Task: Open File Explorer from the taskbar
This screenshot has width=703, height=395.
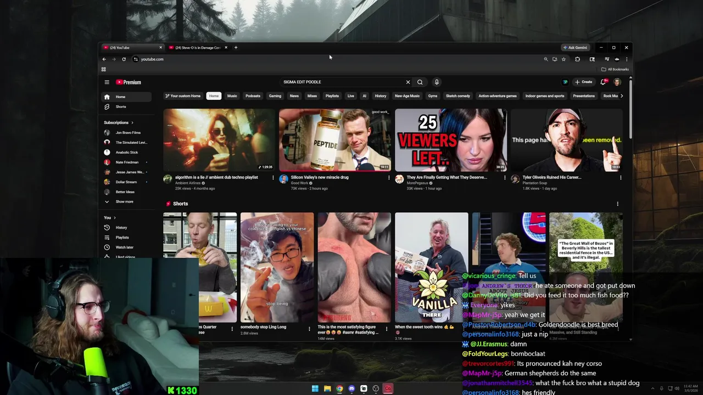Action: click(x=327, y=388)
